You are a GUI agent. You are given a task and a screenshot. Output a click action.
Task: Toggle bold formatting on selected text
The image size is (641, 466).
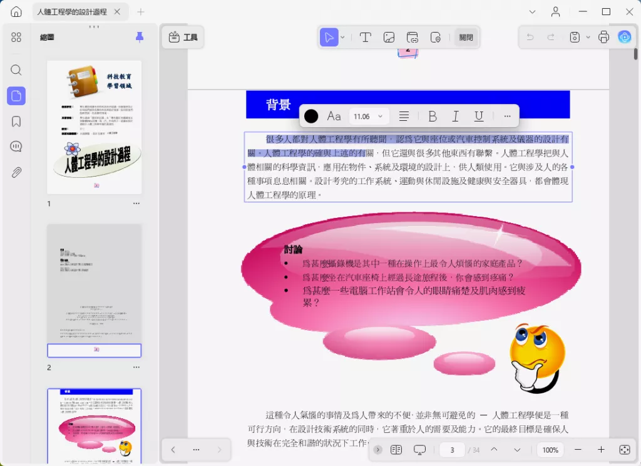click(432, 116)
